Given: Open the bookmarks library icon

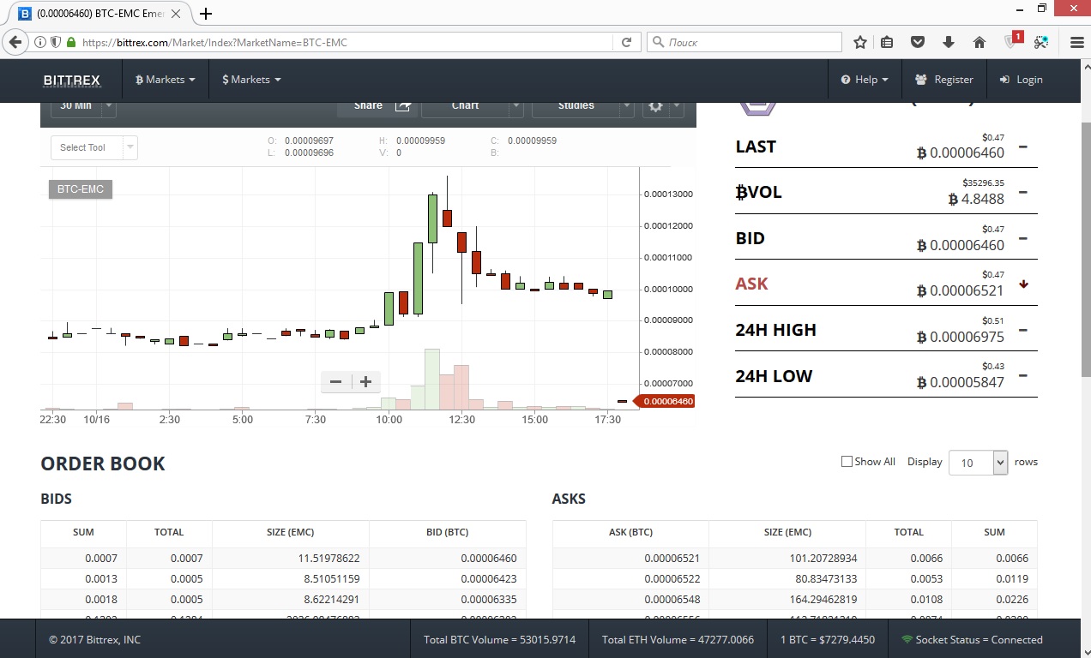Looking at the screenshot, I should click(888, 42).
